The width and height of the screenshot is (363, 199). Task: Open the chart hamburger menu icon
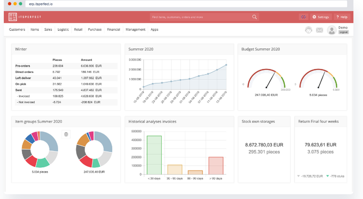point(66,134)
